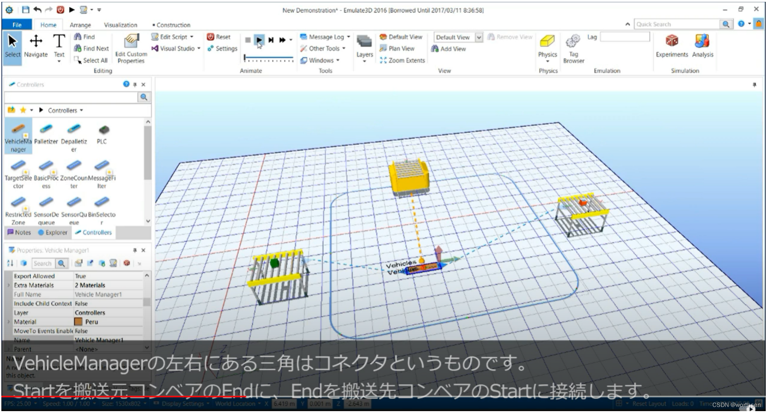This screenshot has width=768, height=412.
Task: Select the Depalletizer controller item
Action: coord(74,137)
